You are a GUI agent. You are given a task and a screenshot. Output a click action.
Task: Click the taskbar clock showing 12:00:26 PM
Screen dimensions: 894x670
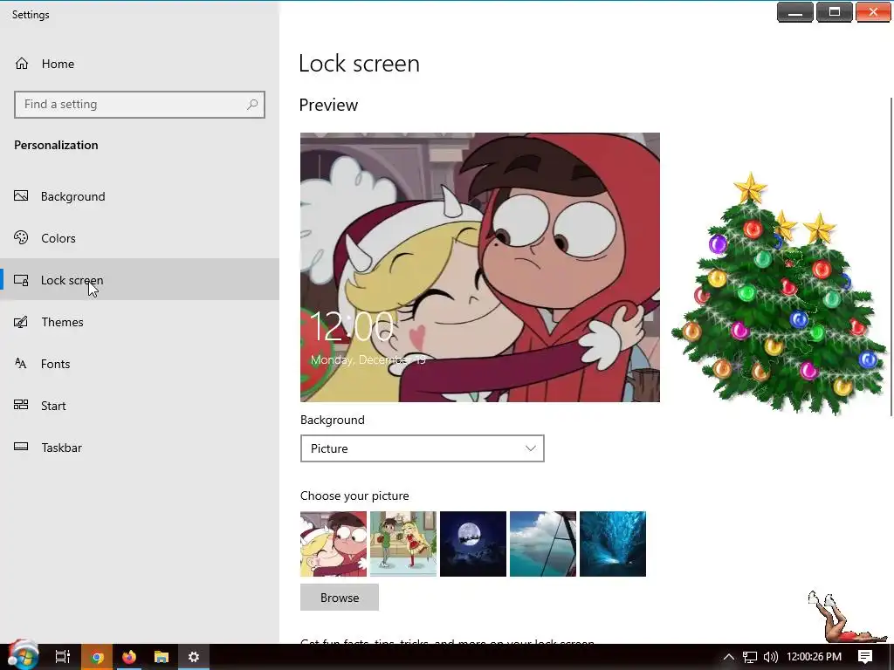tap(815, 657)
